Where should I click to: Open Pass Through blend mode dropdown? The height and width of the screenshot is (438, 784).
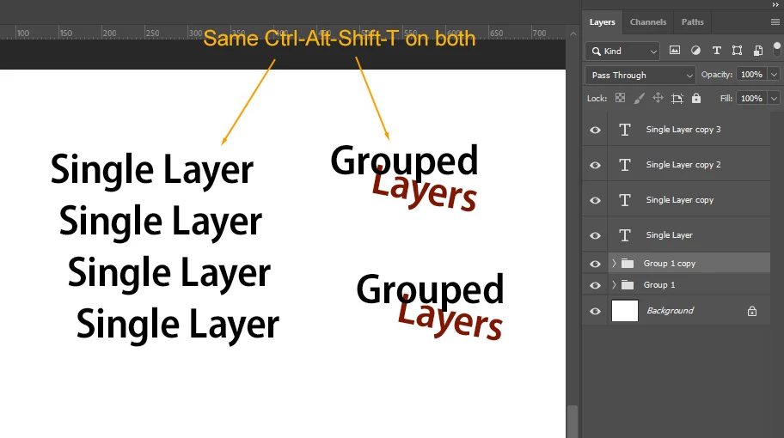coord(640,75)
